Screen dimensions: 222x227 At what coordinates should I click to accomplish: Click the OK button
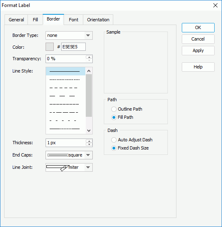[198, 27]
